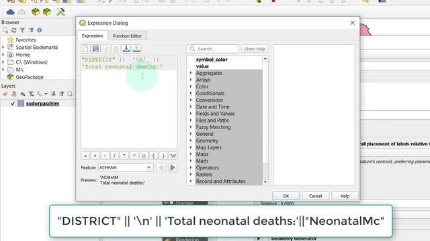Click the sudurpaschim layer color swatch
Screen dimensions: 430x241
pos(21,104)
